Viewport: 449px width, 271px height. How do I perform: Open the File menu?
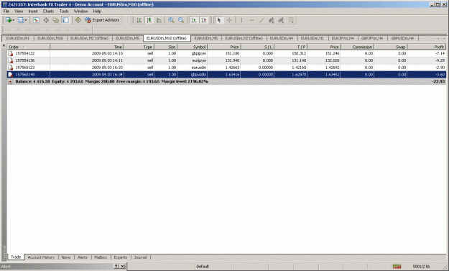tap(6, 12)
